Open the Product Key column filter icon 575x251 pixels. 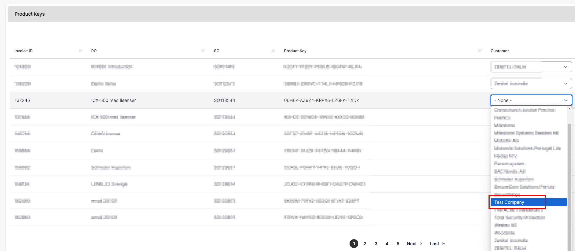pyautogui.click(x=480, y=51)
